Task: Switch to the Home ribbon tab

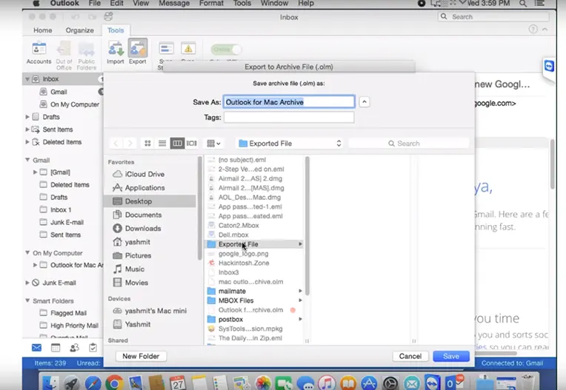Action: pyautogui.click(x=42, y=30)
